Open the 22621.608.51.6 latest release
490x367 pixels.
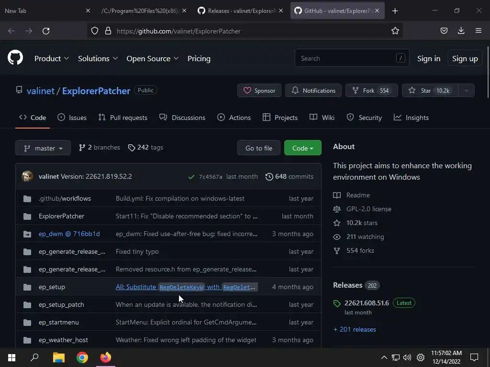coord(367,303)
